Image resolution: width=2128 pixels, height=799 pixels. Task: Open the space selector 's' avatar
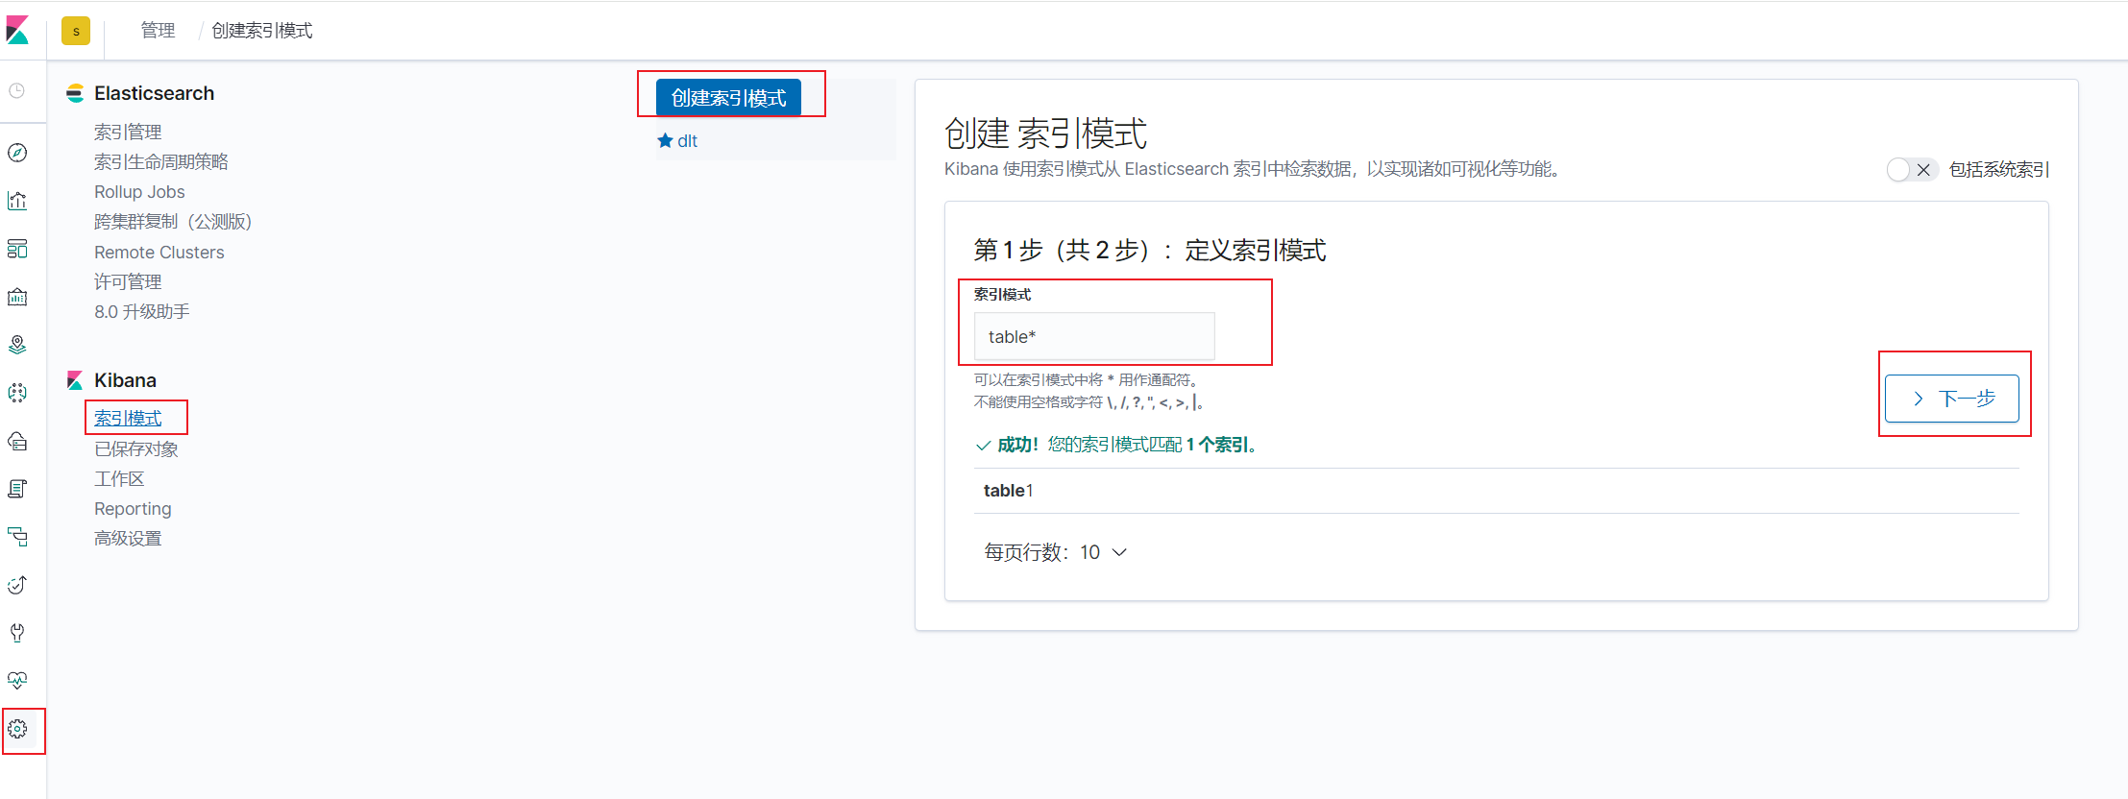click(76, 31)
